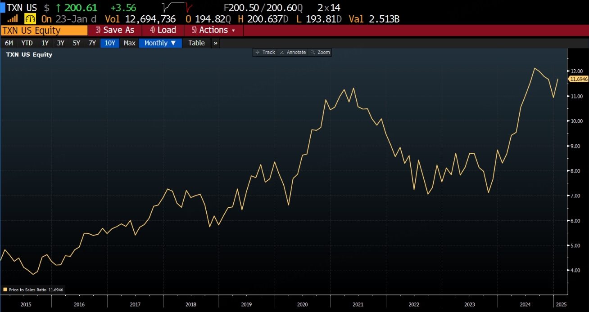The height and width of the screenshot is (312, 589).
Task: Select the 1Y time range
Action: [45, 43]
